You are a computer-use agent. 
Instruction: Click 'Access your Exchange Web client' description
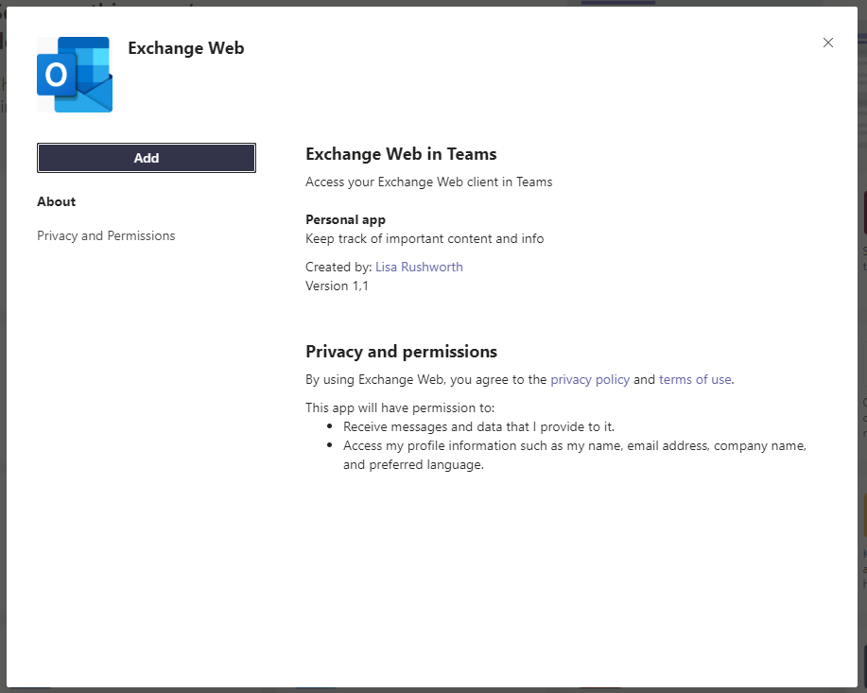click(429, 182)
